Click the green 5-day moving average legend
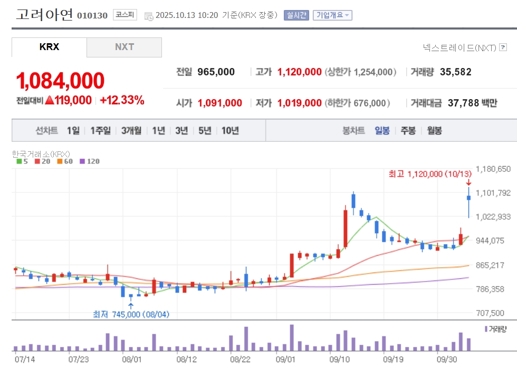The height and width of the screenshot is (378, 517). [22, 161]
